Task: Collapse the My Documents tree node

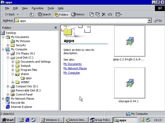Action: tap(3, 37)
